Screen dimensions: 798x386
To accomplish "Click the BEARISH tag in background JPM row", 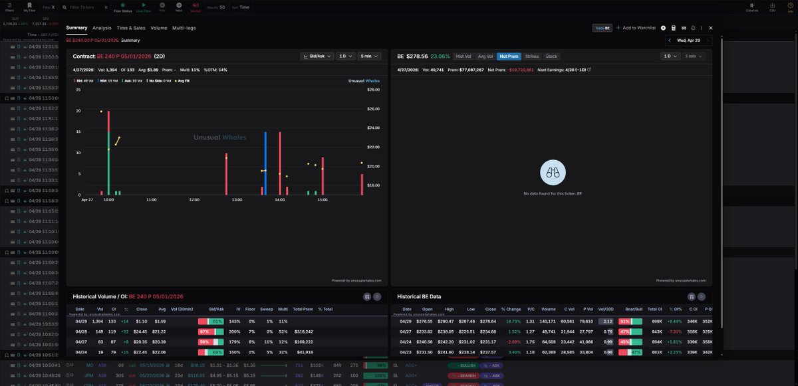I will (462, 375).
